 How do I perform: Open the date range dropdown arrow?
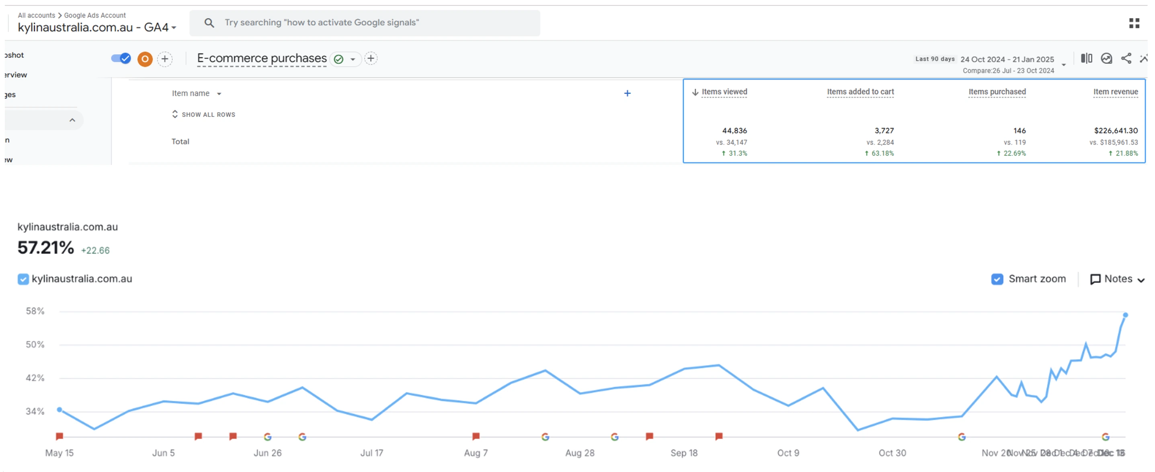pos(1063,65)
